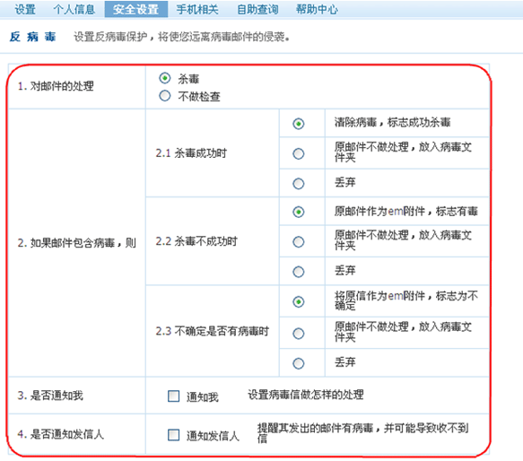Select 丢弃 radio under 2.2 杀毒不成功时
This screenshot has height=461, width=523.
click(x=298, y=272)
